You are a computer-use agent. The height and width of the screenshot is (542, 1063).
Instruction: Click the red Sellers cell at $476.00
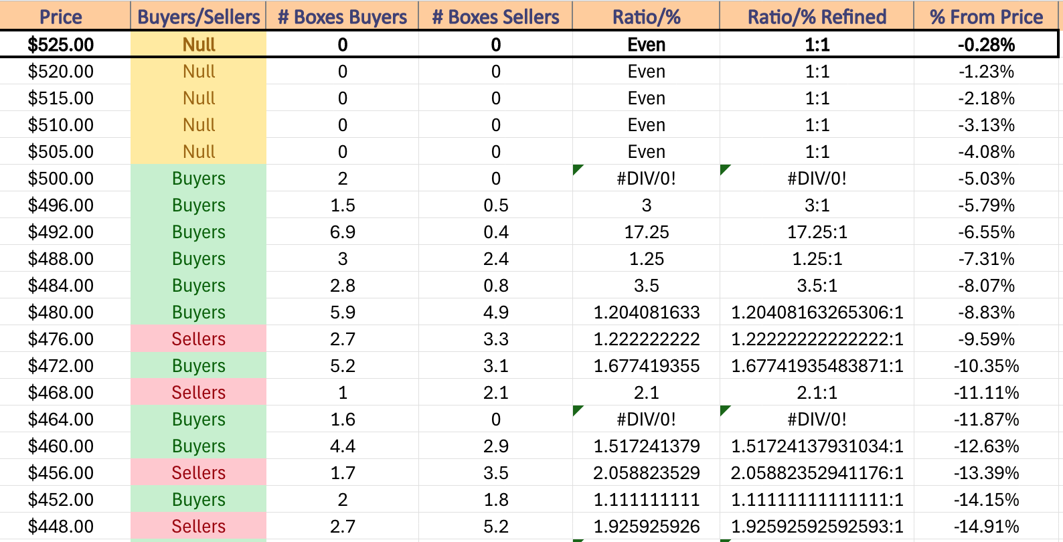pos(198,339)
